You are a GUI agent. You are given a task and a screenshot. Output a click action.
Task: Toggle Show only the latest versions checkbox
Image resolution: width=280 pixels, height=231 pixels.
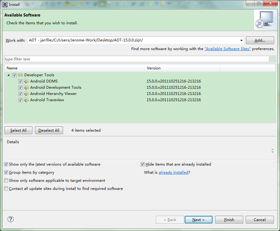tap(6, 164)
